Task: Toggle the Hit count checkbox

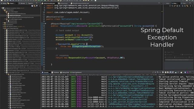Action: (166, 54)
